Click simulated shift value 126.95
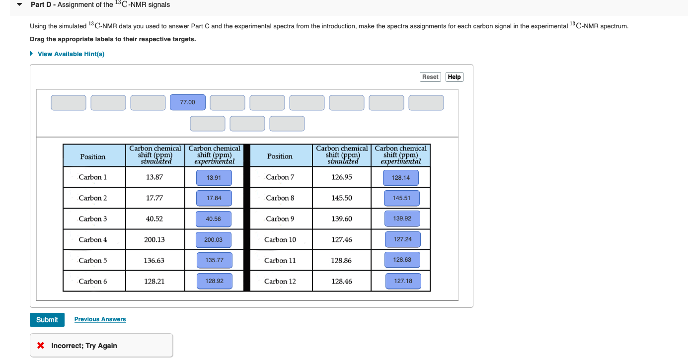This screenshot has width=688, height=361. [x=342, y=177]
